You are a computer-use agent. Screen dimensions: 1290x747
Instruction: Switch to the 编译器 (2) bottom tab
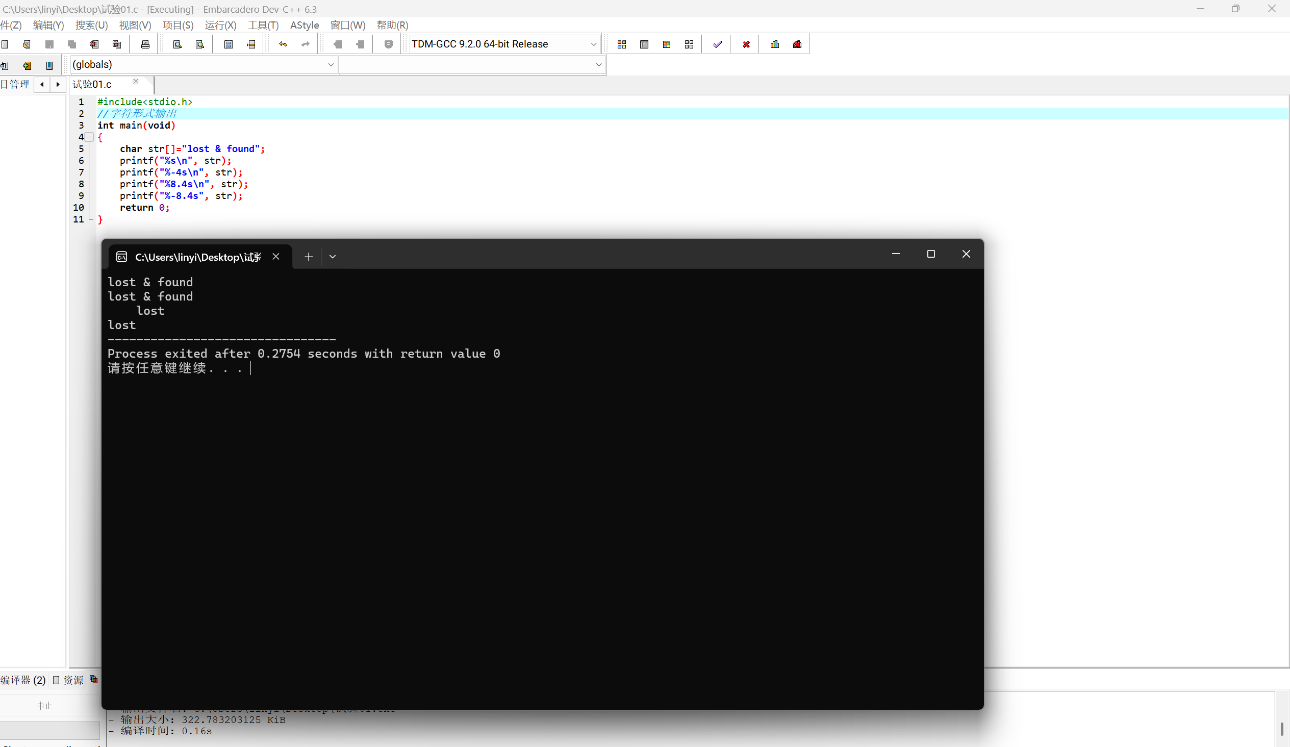click(x=23, y=680)
